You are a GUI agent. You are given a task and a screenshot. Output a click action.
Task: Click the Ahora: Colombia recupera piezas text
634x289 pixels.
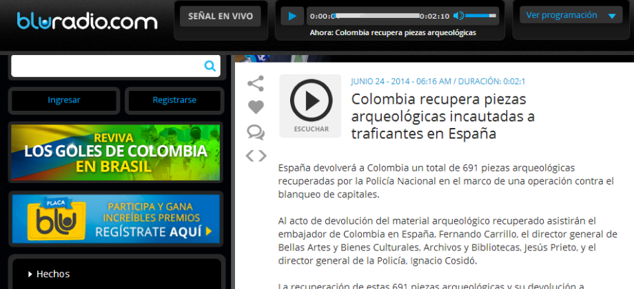(393, 33)
